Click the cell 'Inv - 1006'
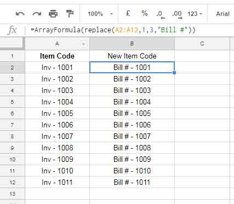234x204 pixels. pyautogui.click(x=57, y=125)
